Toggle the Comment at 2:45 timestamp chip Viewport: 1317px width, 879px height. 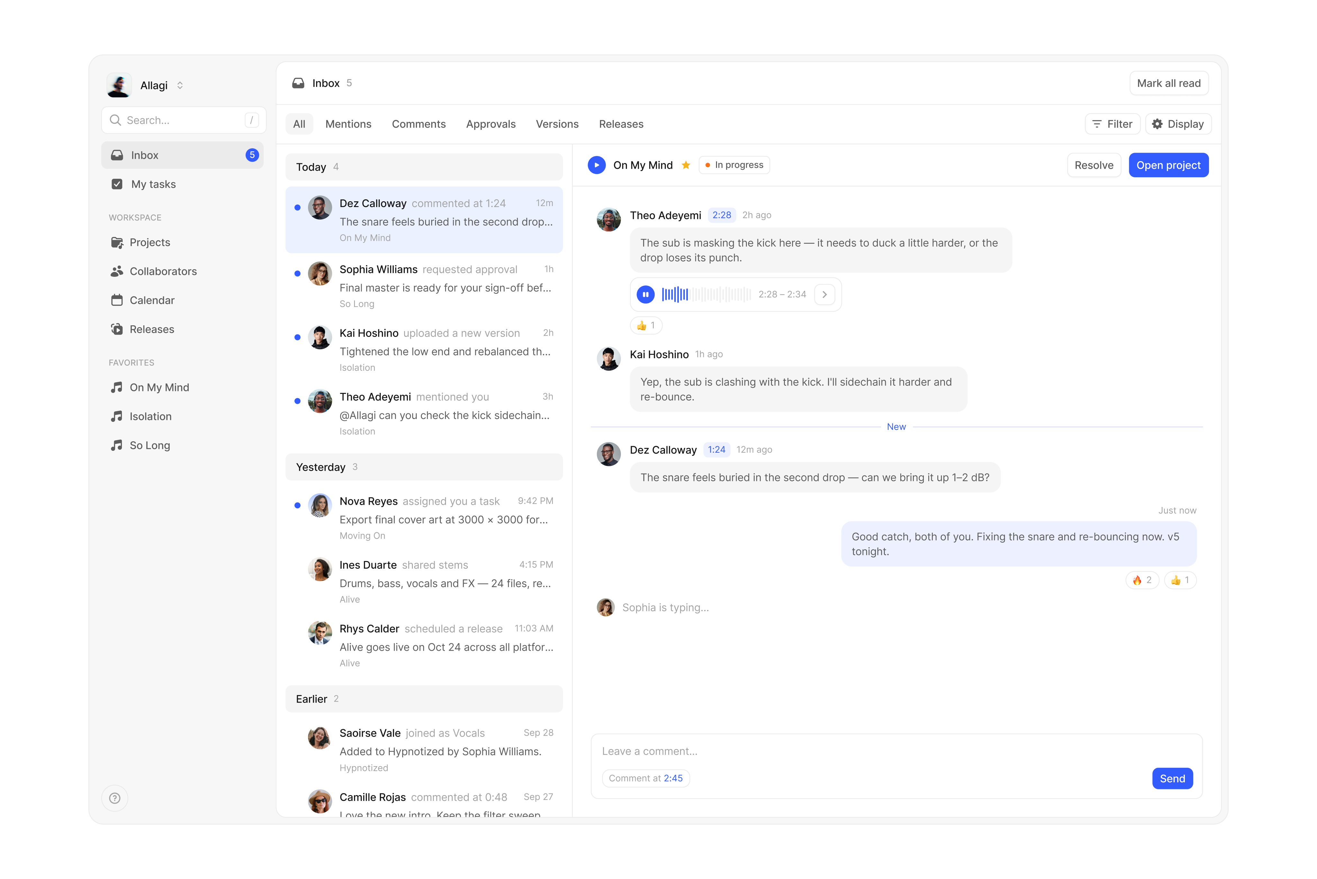coord(646,778)
